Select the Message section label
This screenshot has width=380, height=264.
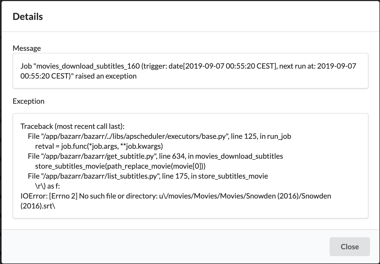(x=27, y=48)
